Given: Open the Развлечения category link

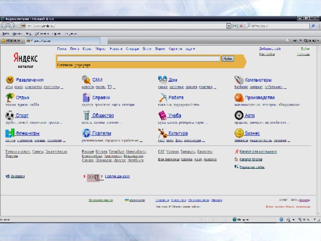Looking at the screenshot, I should (x=30, y=80).
